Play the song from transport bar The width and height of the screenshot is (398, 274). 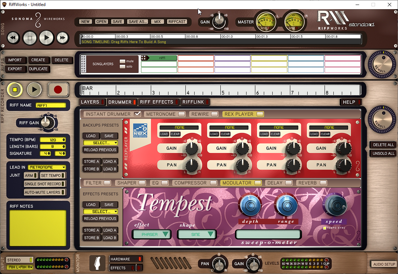tap(47, 38)
